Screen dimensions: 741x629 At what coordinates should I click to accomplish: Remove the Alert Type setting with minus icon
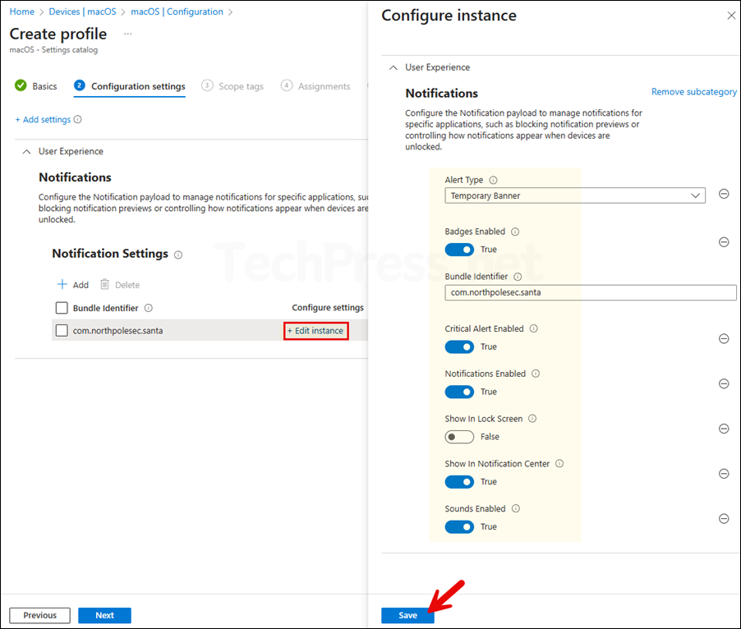coord(724,194)
